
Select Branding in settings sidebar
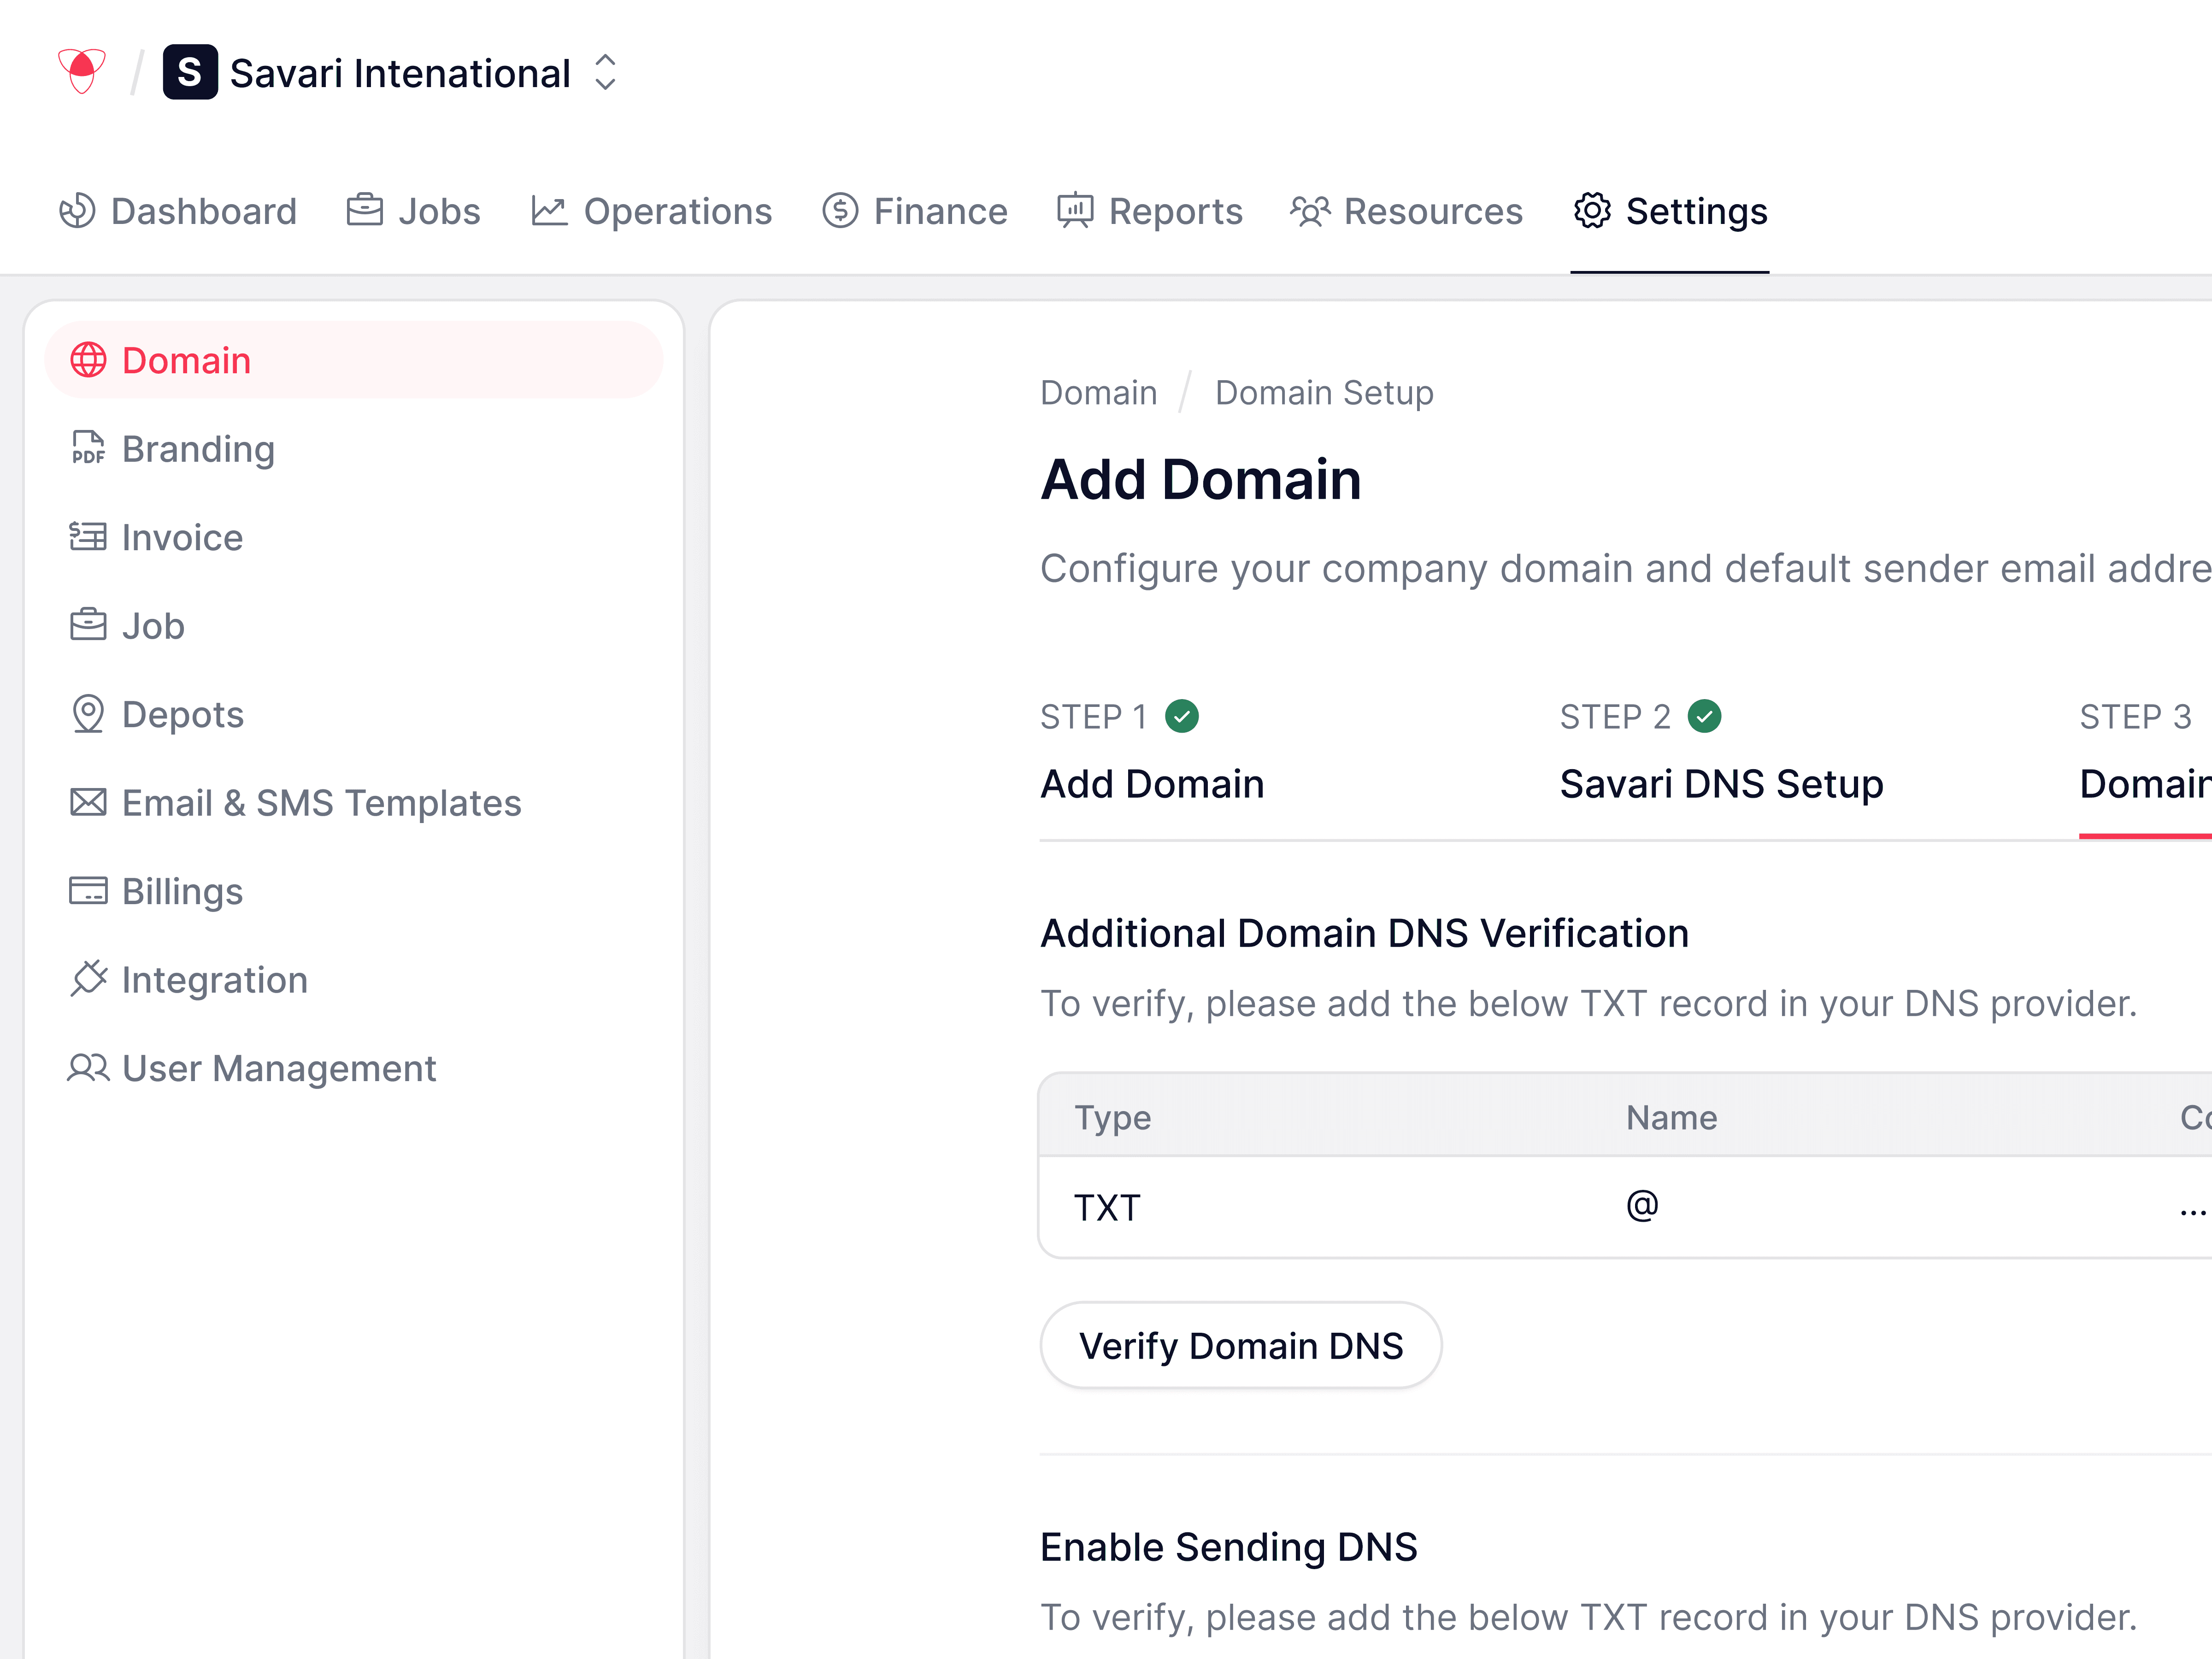coord(198,449)
